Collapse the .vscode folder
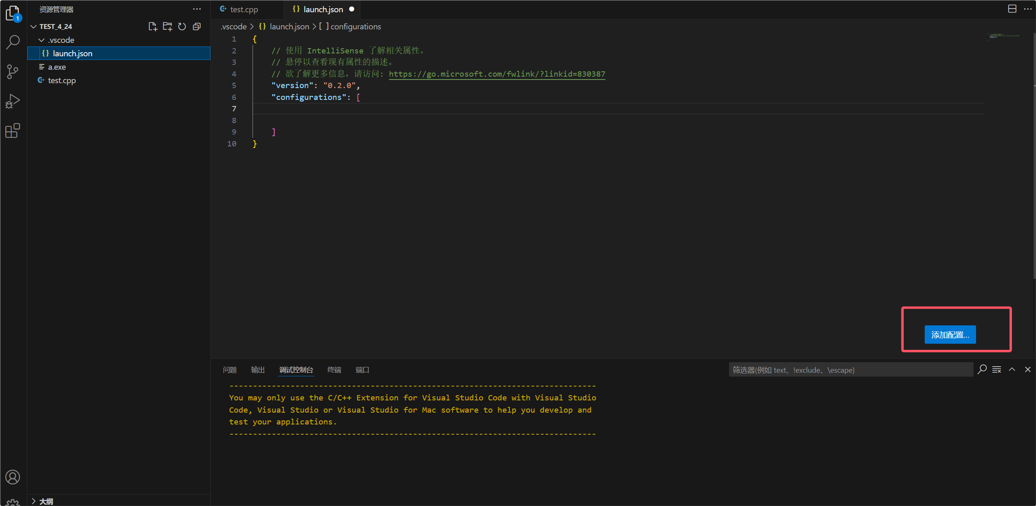The height and width of the screenshot is (506, 1036). tap(42, 40)
